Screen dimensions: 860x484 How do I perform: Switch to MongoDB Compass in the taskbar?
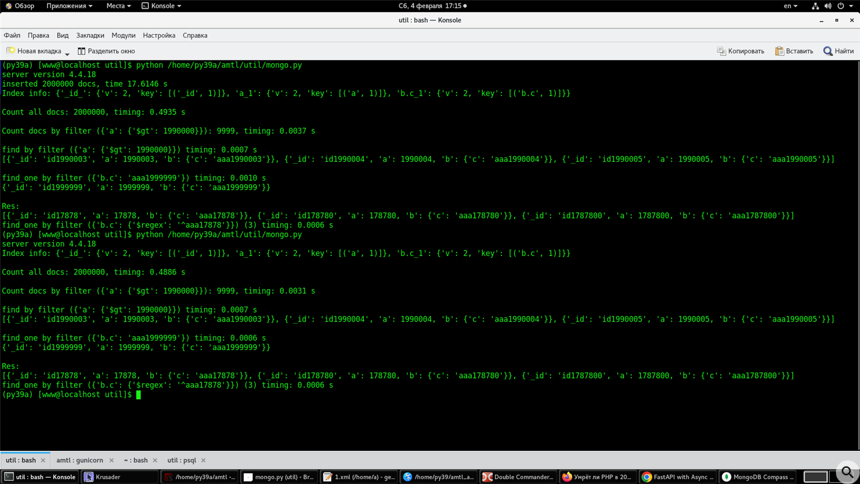click(758, 477)
